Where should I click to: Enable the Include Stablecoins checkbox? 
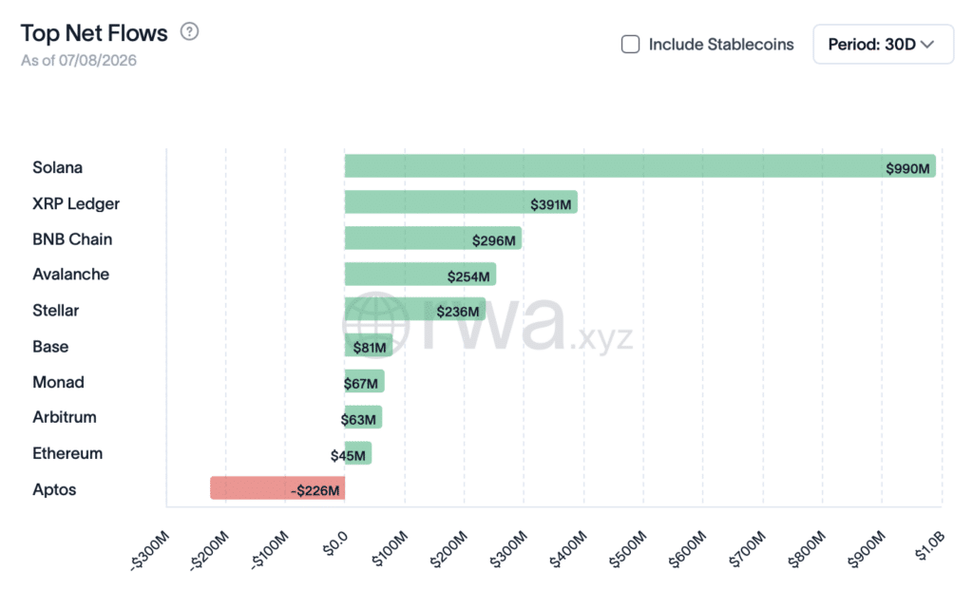[x=631, y=45]
